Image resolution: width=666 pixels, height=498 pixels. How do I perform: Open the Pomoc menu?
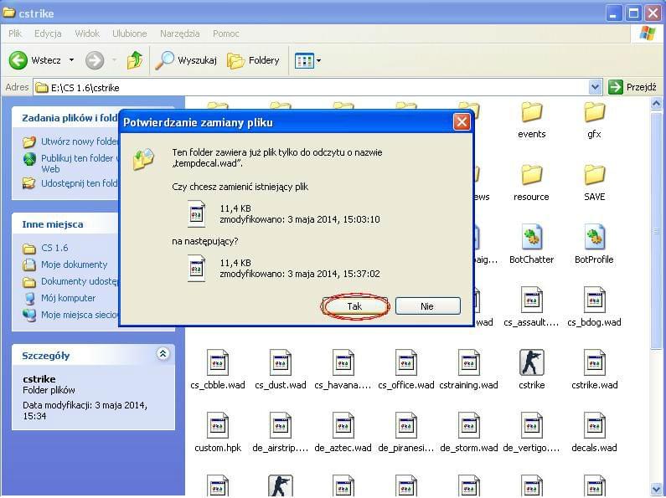point(226,33)
